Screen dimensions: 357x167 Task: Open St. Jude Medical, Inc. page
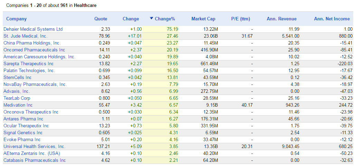click(26, 36)
